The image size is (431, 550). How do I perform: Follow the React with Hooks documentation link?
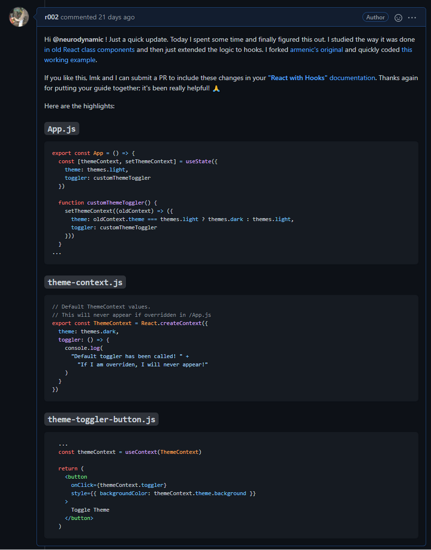(321, 78)
